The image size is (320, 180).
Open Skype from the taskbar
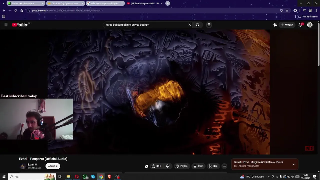(x=93, y=177)
